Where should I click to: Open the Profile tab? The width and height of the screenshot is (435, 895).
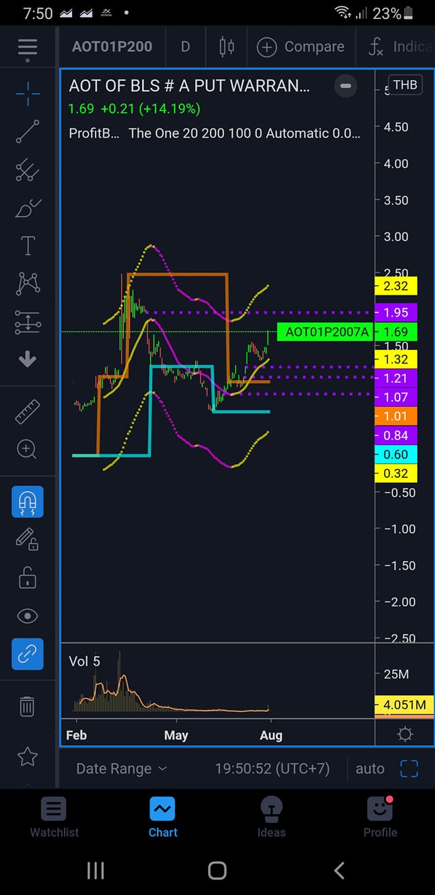coord(381,817)
